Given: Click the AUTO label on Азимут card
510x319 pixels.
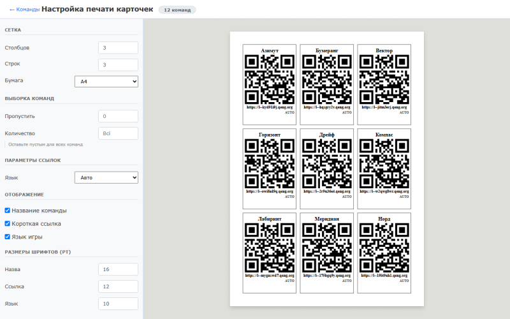Looking at the screenshot, I should pos(289,112).
